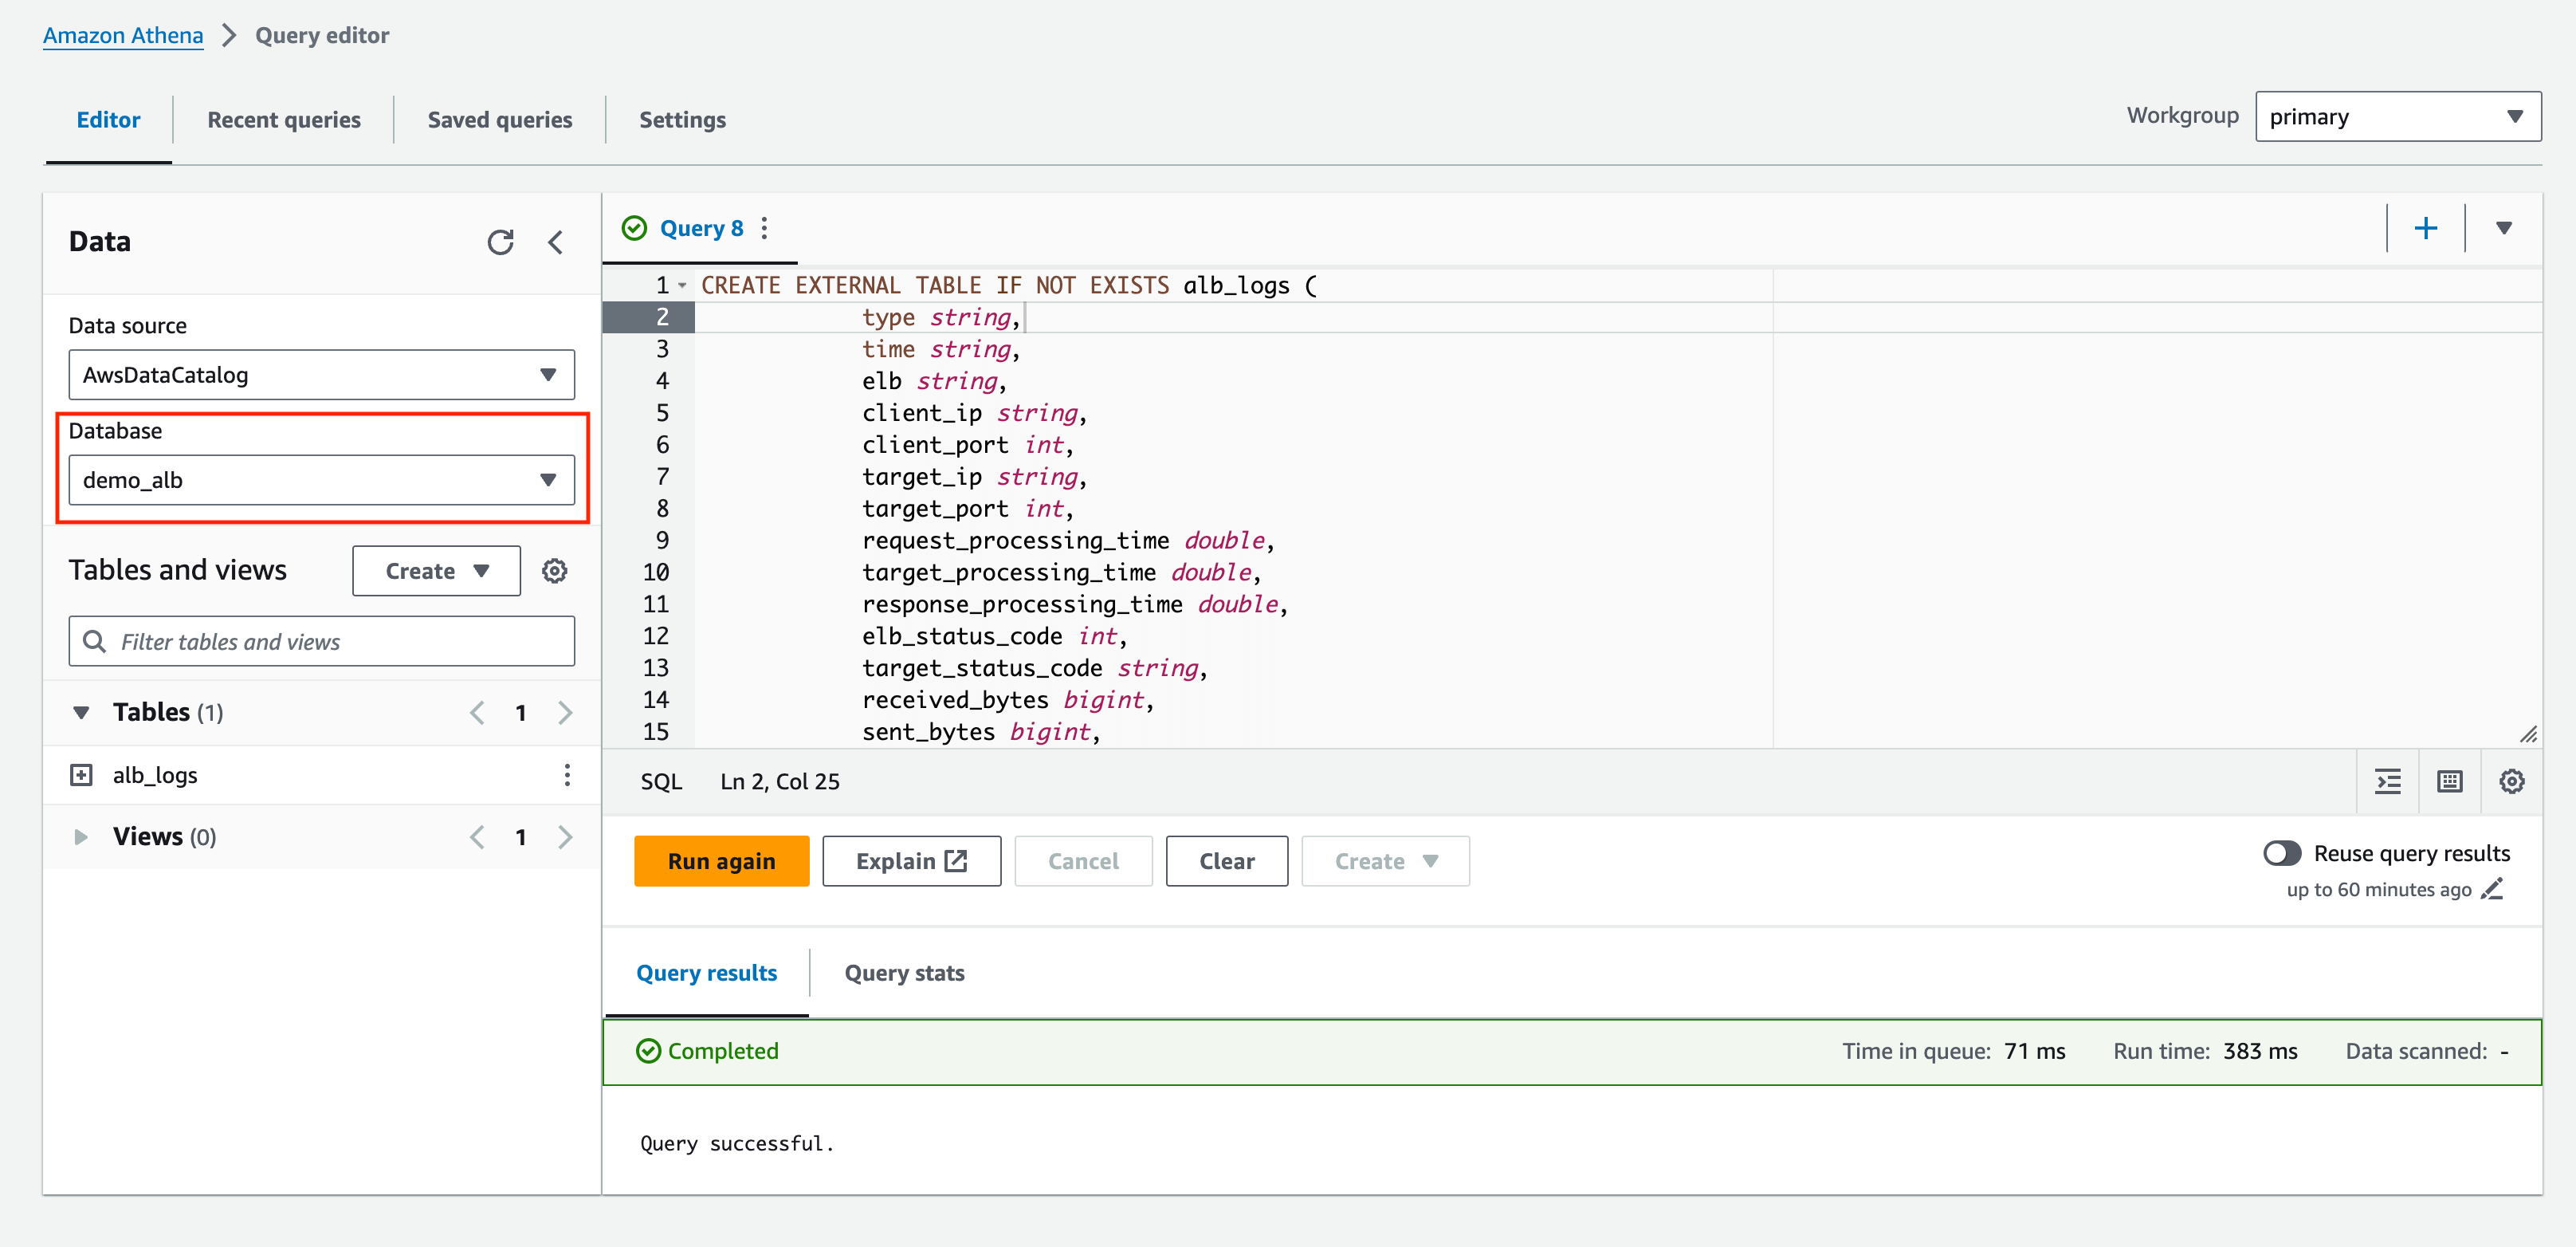Switch to the Editor tab
Screen dimensions: 2576x1247
pos(108,120)
